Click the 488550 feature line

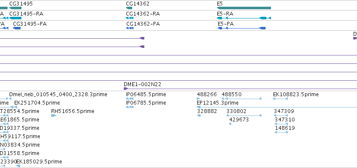(x=241, y=99)
